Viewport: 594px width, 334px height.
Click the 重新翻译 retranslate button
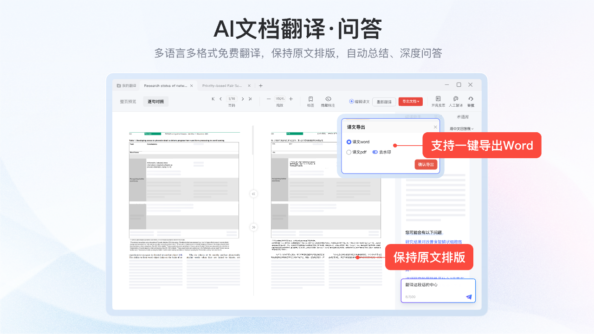pos(384,102)
